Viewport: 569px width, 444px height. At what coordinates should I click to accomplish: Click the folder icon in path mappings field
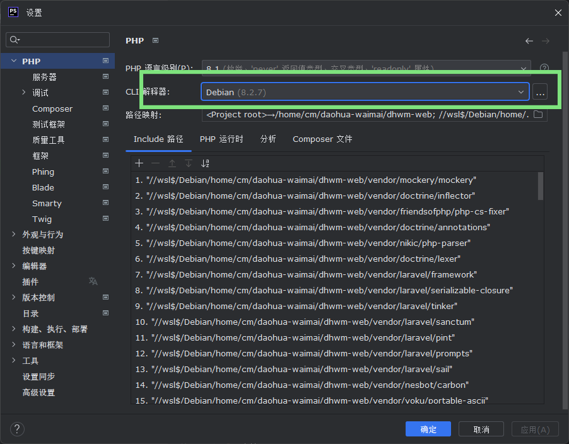click(x=538, y=115)
